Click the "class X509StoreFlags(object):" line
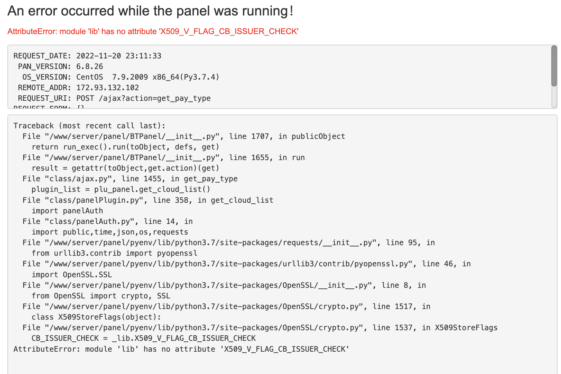 click(96, 317)
